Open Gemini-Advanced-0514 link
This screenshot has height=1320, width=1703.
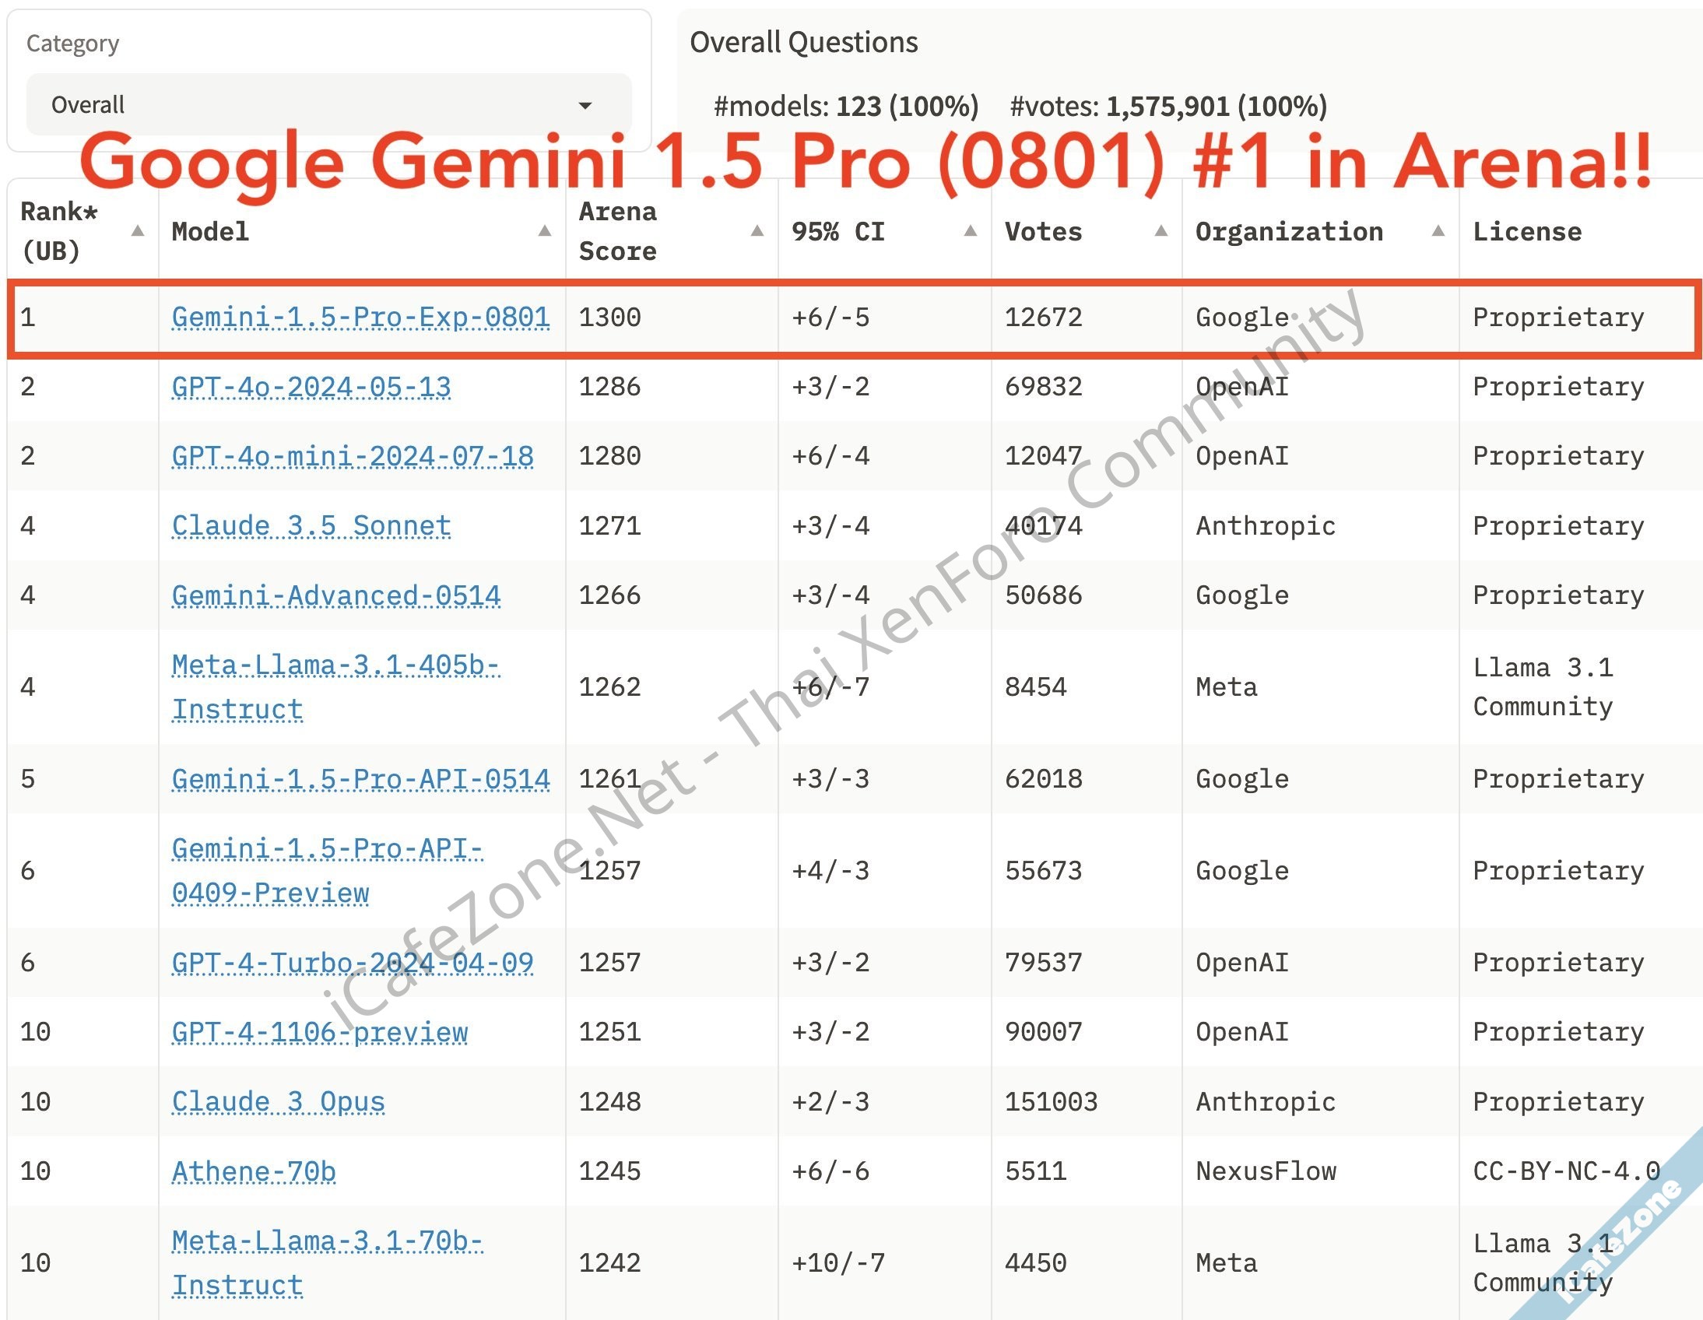pos(336,595)
